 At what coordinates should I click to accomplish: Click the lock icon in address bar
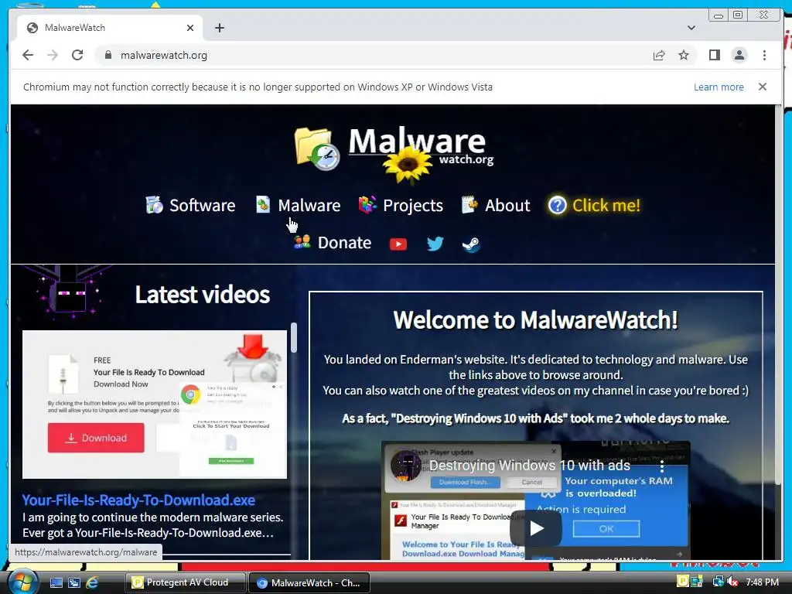108,55
